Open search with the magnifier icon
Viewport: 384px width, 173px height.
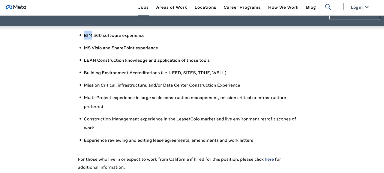[x=328, y=7]
